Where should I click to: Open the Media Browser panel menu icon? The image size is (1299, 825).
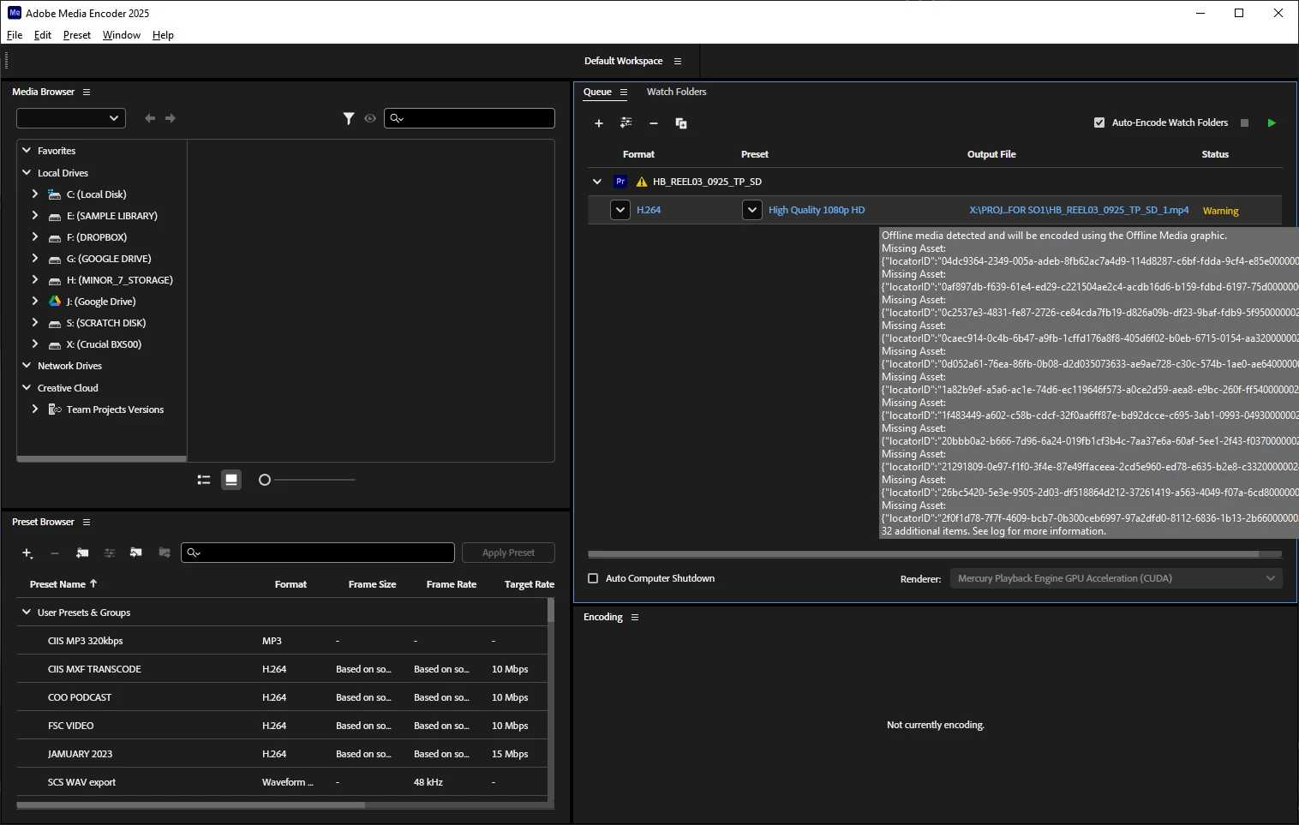click(87, 92)
